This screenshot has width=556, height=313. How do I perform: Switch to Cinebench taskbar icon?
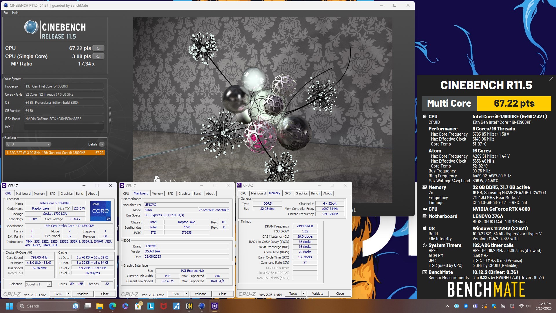click(202, 306)
